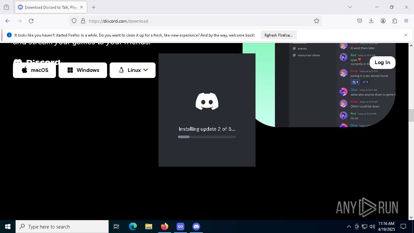Click the Firefox back arrow
Image resolution: width=414 pixels, height=233 pixels.
[8, 21]
